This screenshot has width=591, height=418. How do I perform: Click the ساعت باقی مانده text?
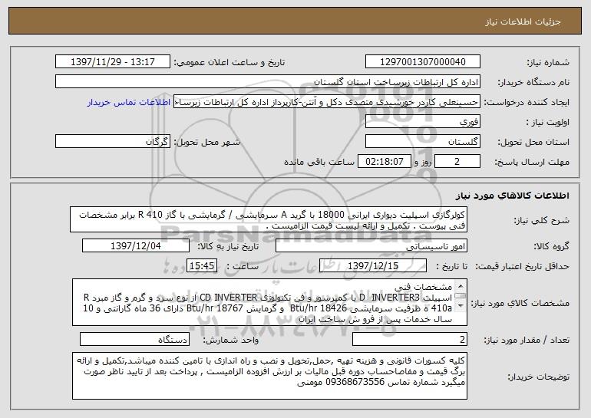[x=319, y=162]
